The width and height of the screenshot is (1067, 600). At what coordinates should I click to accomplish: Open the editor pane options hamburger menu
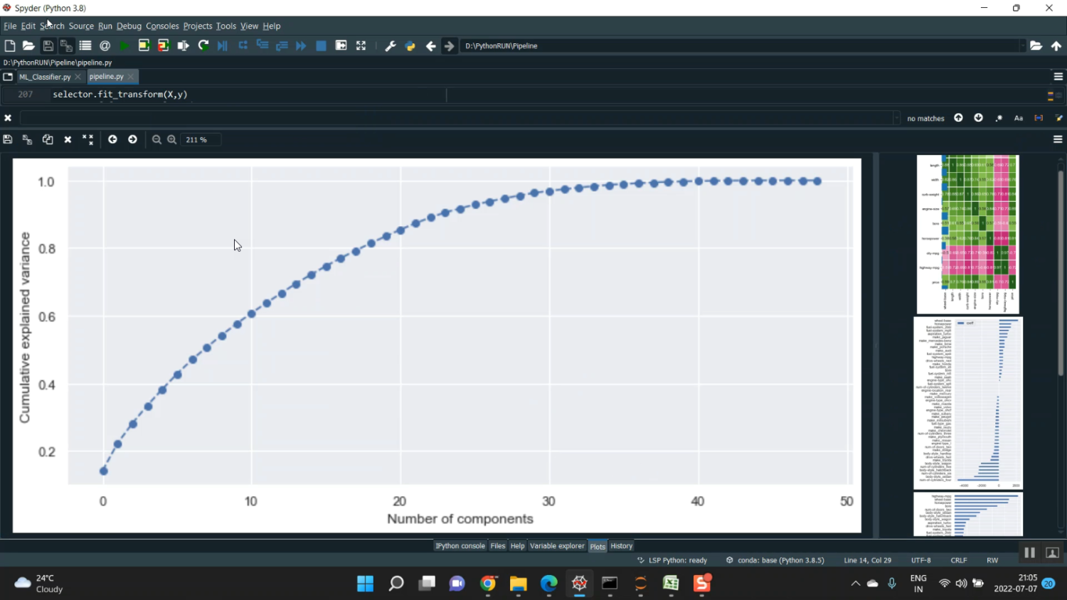tap(1058, 77)
